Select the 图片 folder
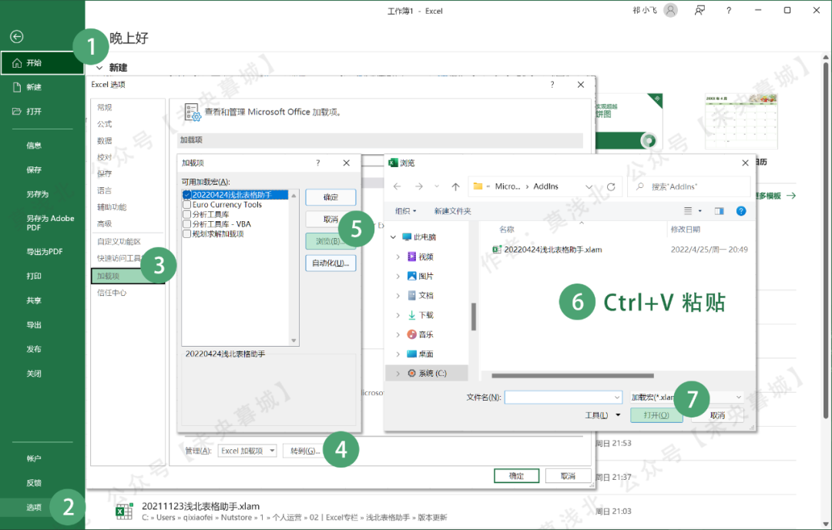This screenshot has width=832, height=530. [421, 276]
